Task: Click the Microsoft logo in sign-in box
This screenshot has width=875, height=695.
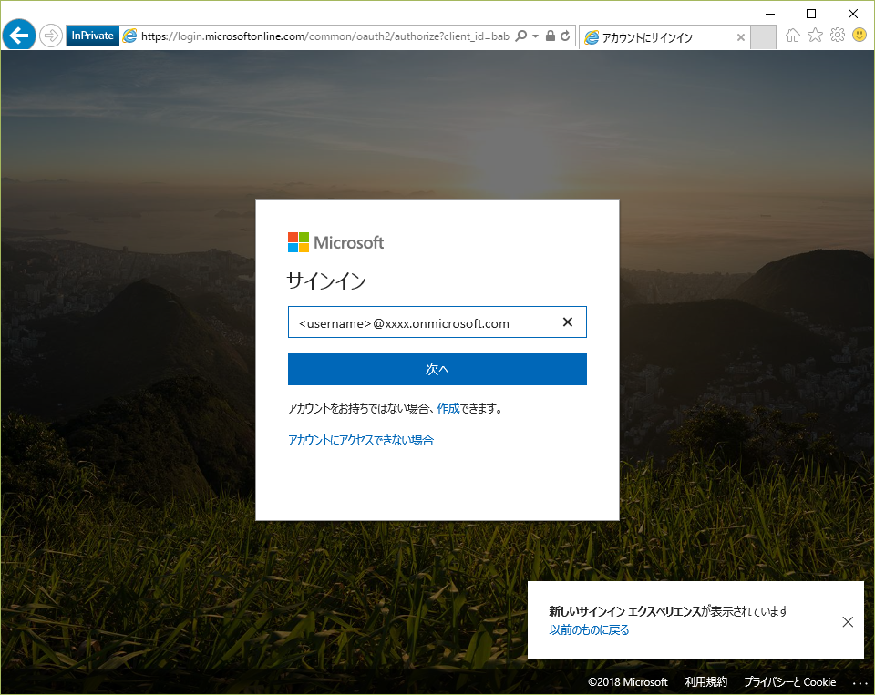Action: pyautogui.click(x=335, y=242)
